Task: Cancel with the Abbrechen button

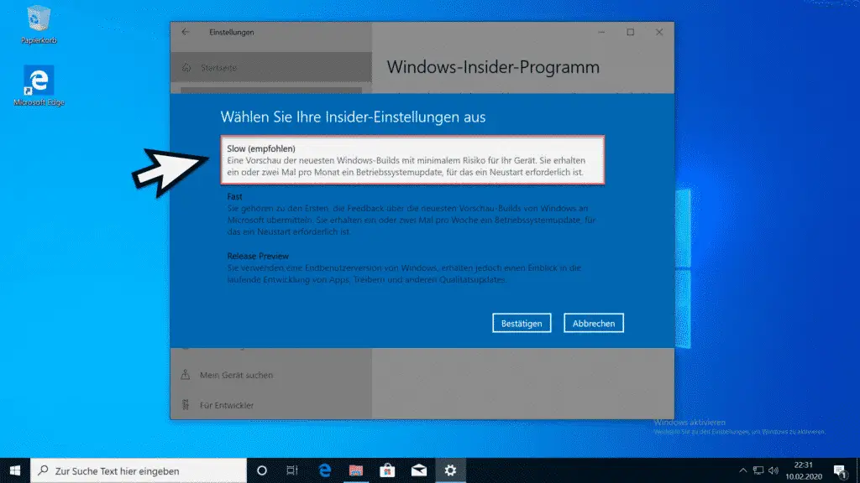Action: click(x=594, y=323)
